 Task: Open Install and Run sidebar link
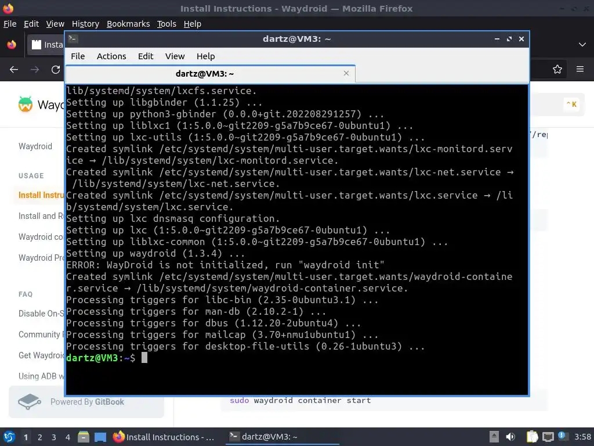41,216
